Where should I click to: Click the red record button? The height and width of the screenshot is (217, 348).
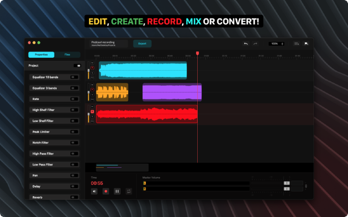(x=106, y=192)
